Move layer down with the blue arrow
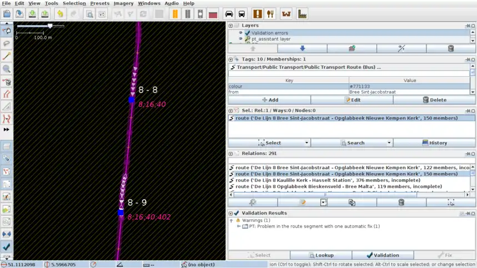477x268 pixels. coord(302,49)
